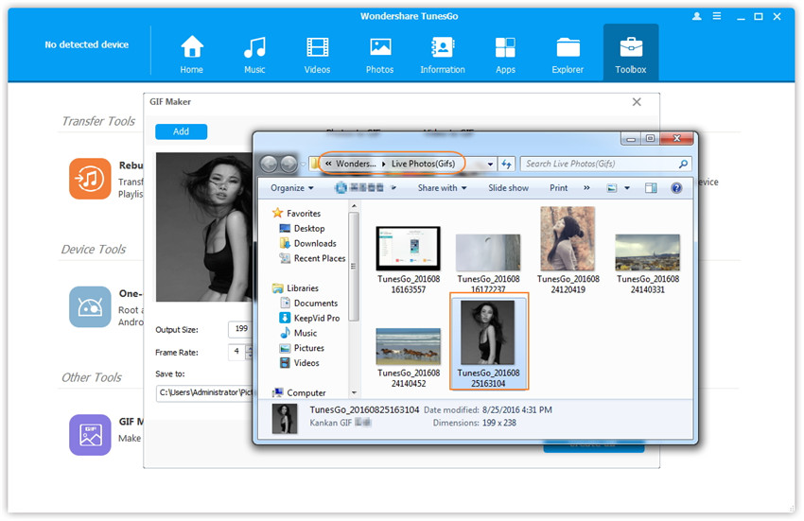Click the Forward arrow in file dialog
The image size is (804, 521).
click(288, 165)
